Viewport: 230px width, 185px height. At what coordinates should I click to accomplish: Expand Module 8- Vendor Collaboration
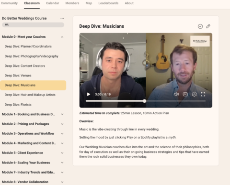pyautogui.click(x=62, y=182)
